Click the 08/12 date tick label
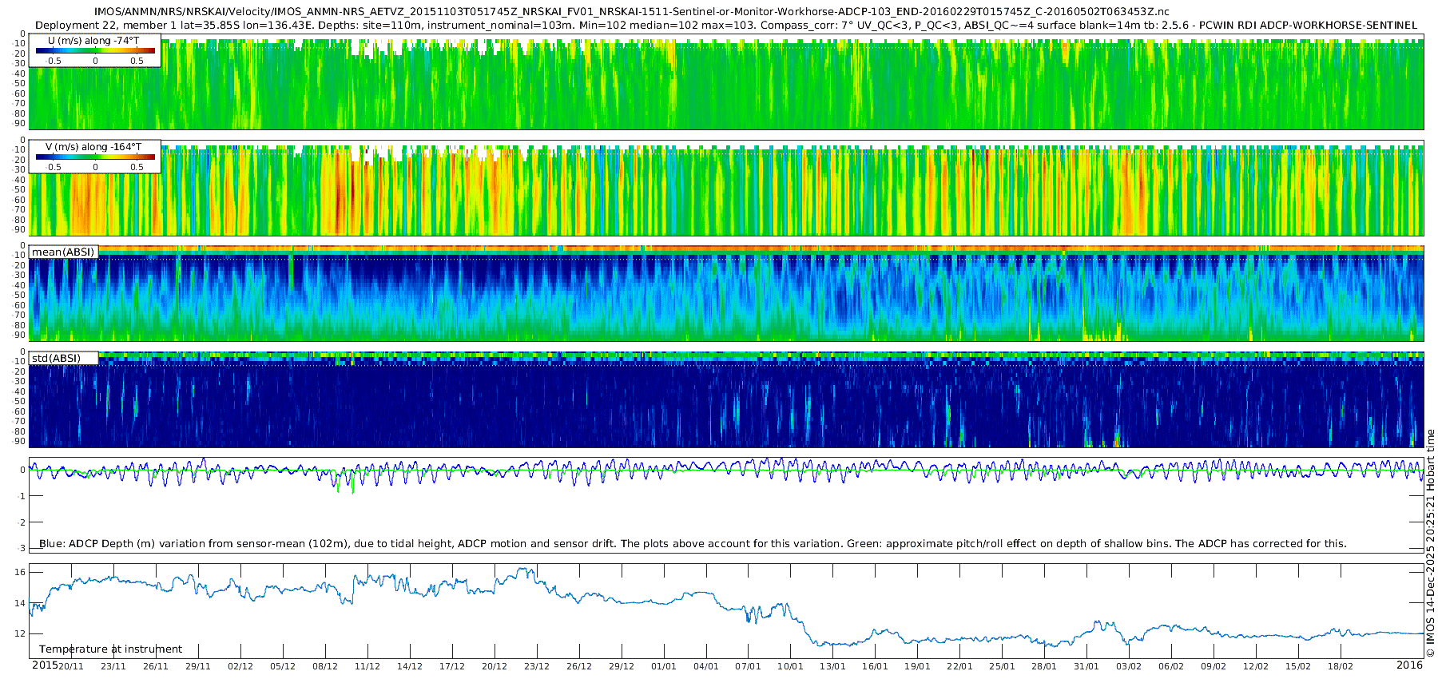 tap(324, 666)
